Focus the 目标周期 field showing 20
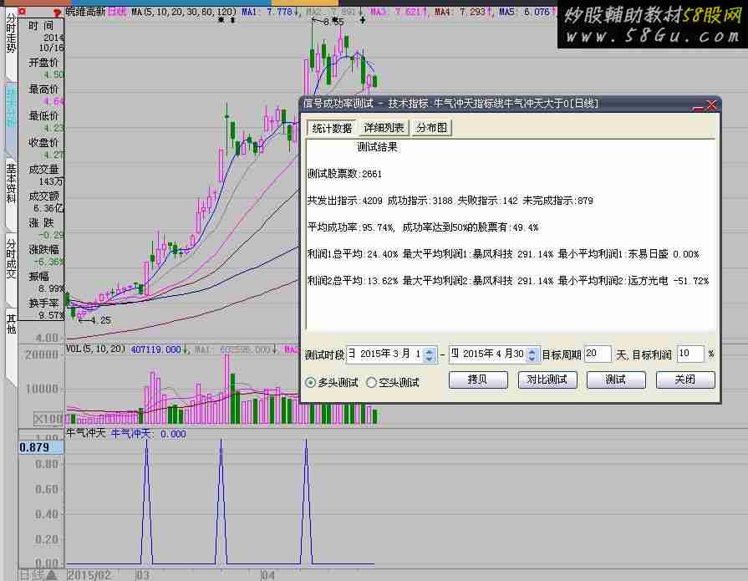This screenshot has height=581, width=748. [x=597, y=354]
